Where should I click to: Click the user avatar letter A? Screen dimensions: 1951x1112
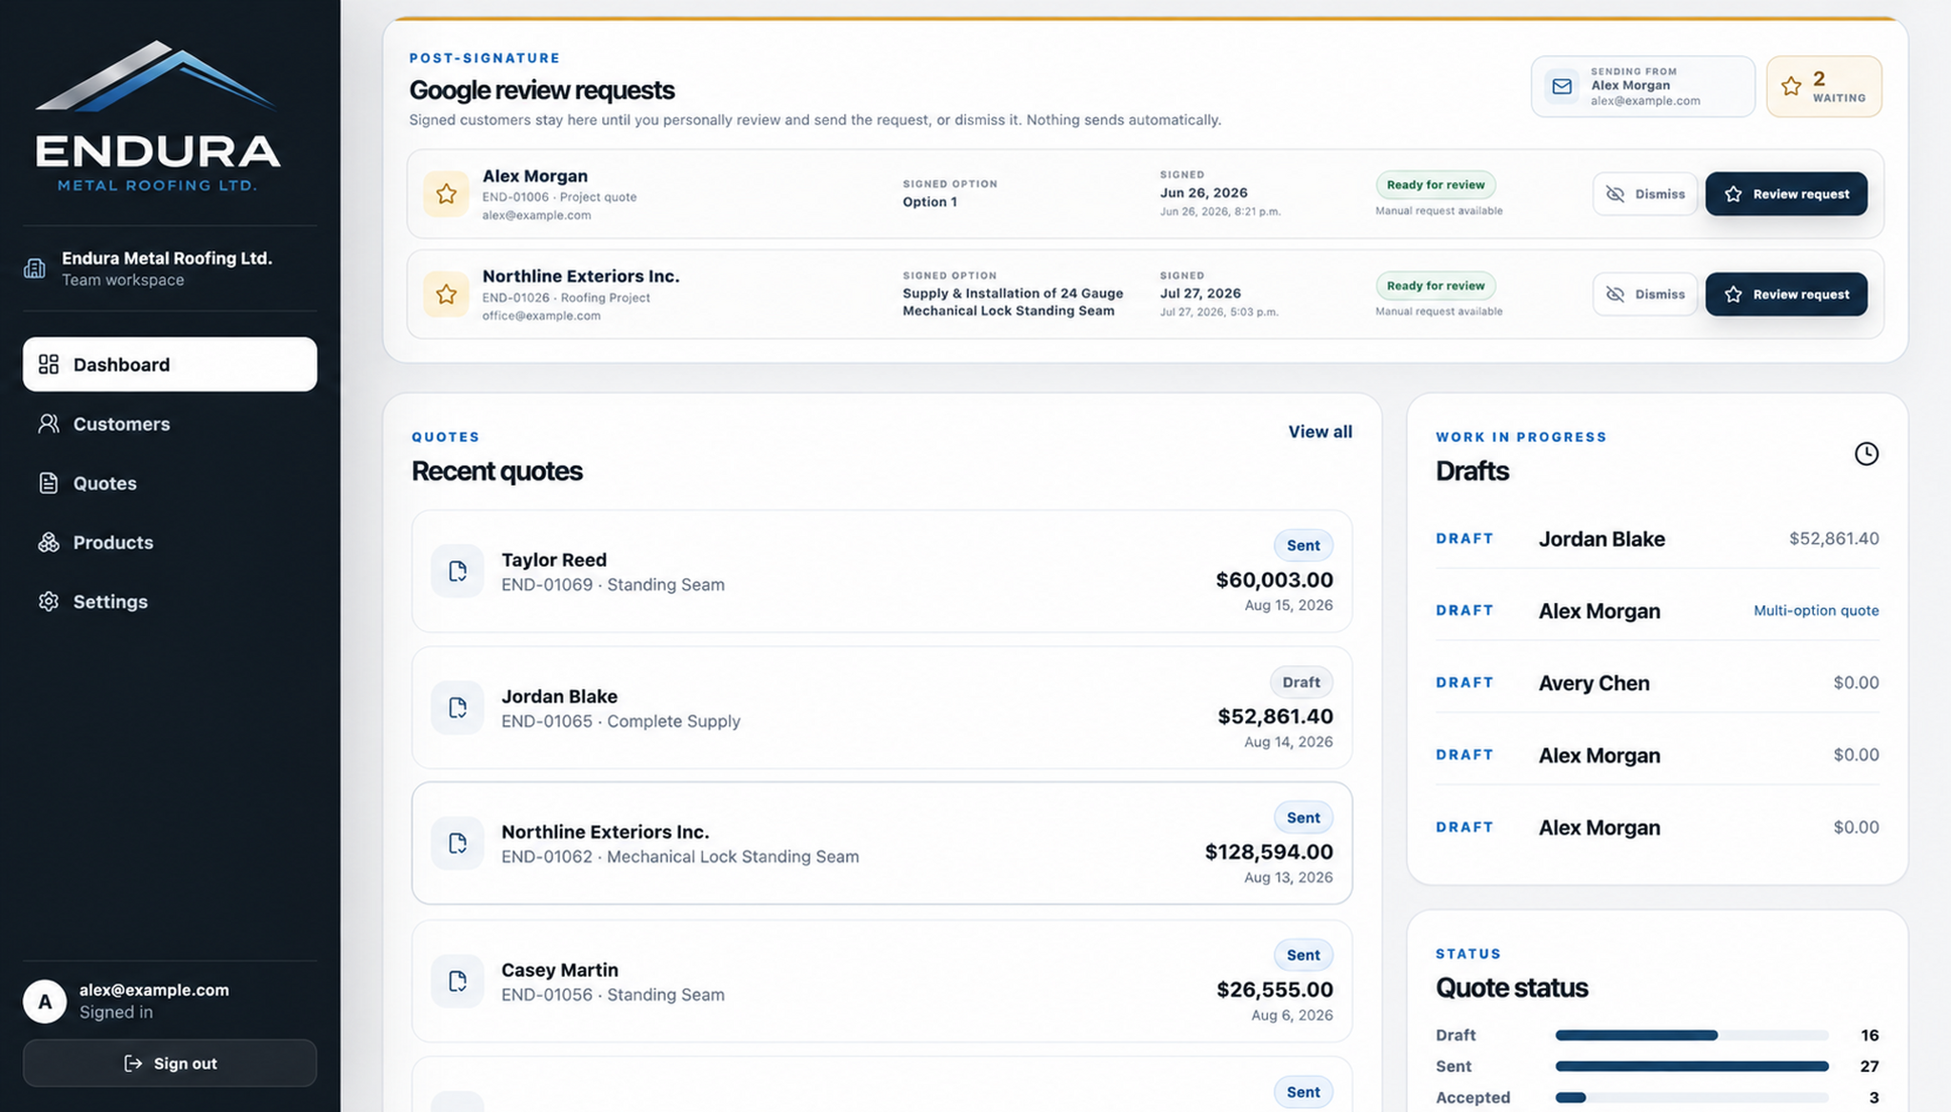coord(45,1001)
